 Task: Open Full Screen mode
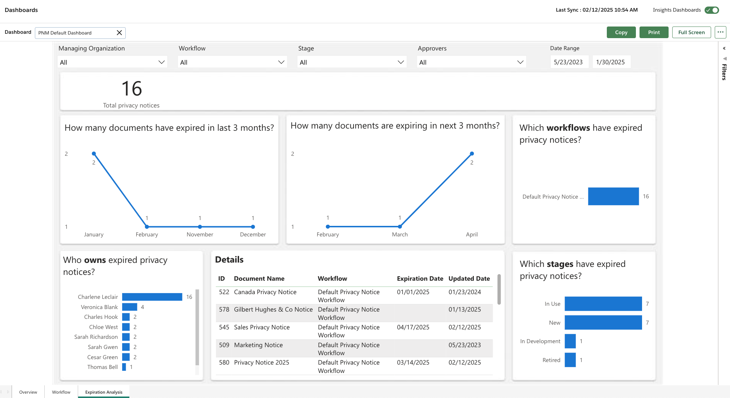click(x=691, y=32)
